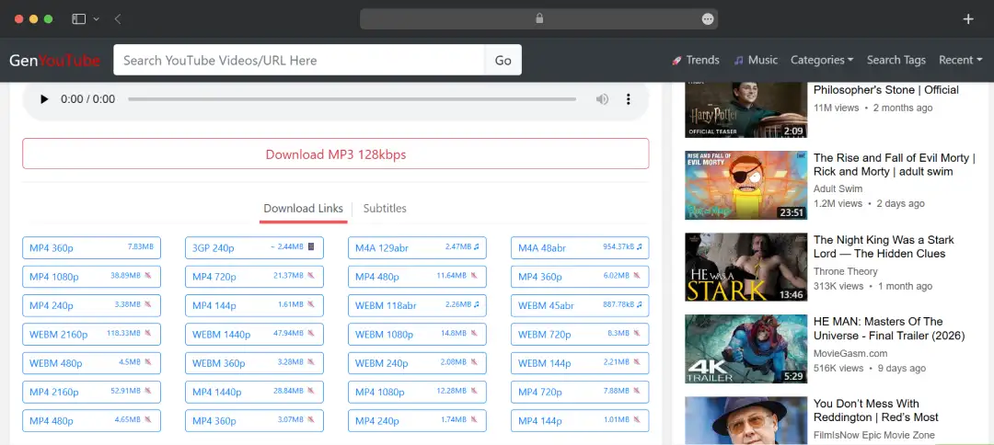
Task: Open The Night King Was a Stark thumbnail
Action: 746,268
